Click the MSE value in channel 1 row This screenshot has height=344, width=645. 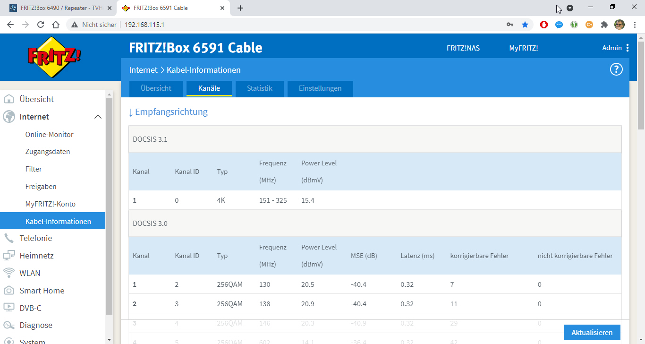358,284
